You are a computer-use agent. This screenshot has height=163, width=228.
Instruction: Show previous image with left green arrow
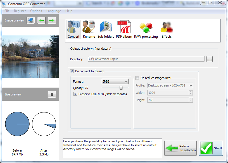point(41,20)
